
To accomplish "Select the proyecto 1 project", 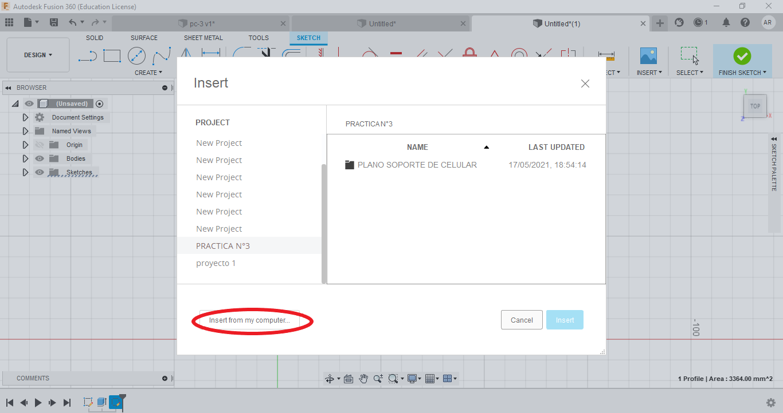I will 249,263.
